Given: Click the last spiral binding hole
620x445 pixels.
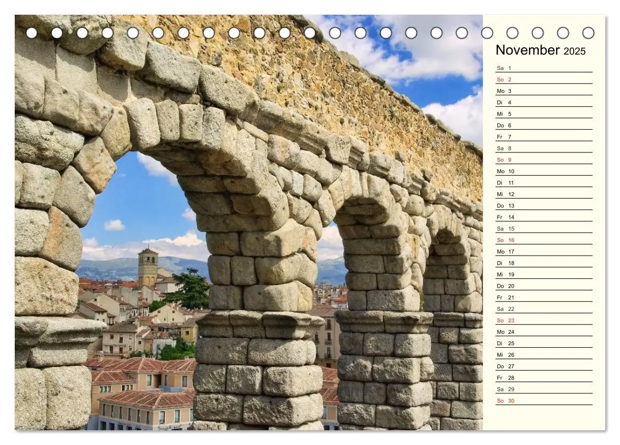Looking at the screenshot, I should tap(588, 33).
